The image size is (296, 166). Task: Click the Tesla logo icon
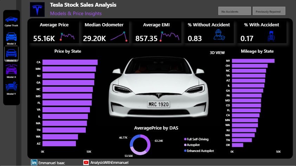37,9
